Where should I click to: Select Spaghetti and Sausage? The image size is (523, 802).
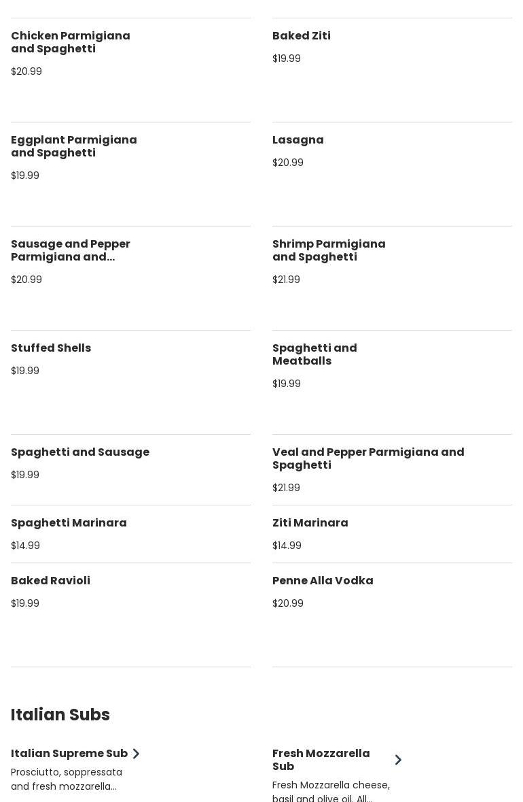80,452
